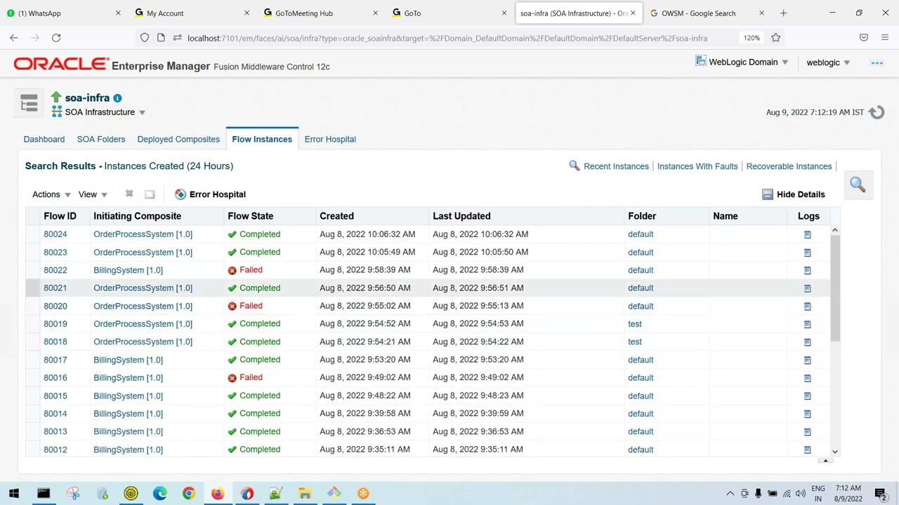The height and width of the screenshot is (505, 899).
Task: Open the Firefox hamburger menu
Action: (884, 38)
